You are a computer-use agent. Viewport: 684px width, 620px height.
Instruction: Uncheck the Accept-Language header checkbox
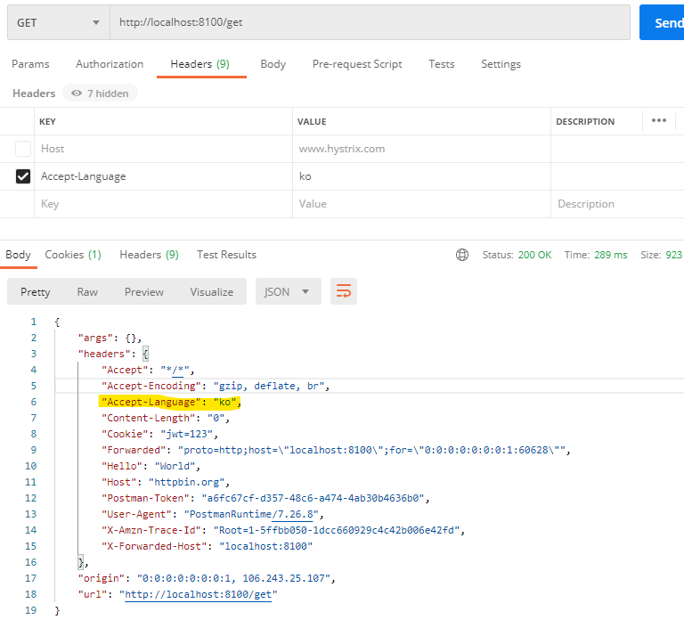[x=23, y=176]
